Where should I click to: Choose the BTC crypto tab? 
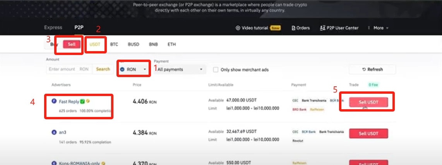[x=114, y=45]
